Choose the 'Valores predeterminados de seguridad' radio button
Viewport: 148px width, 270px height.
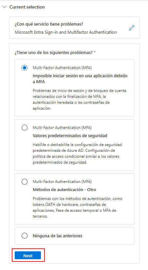(25, 128)
